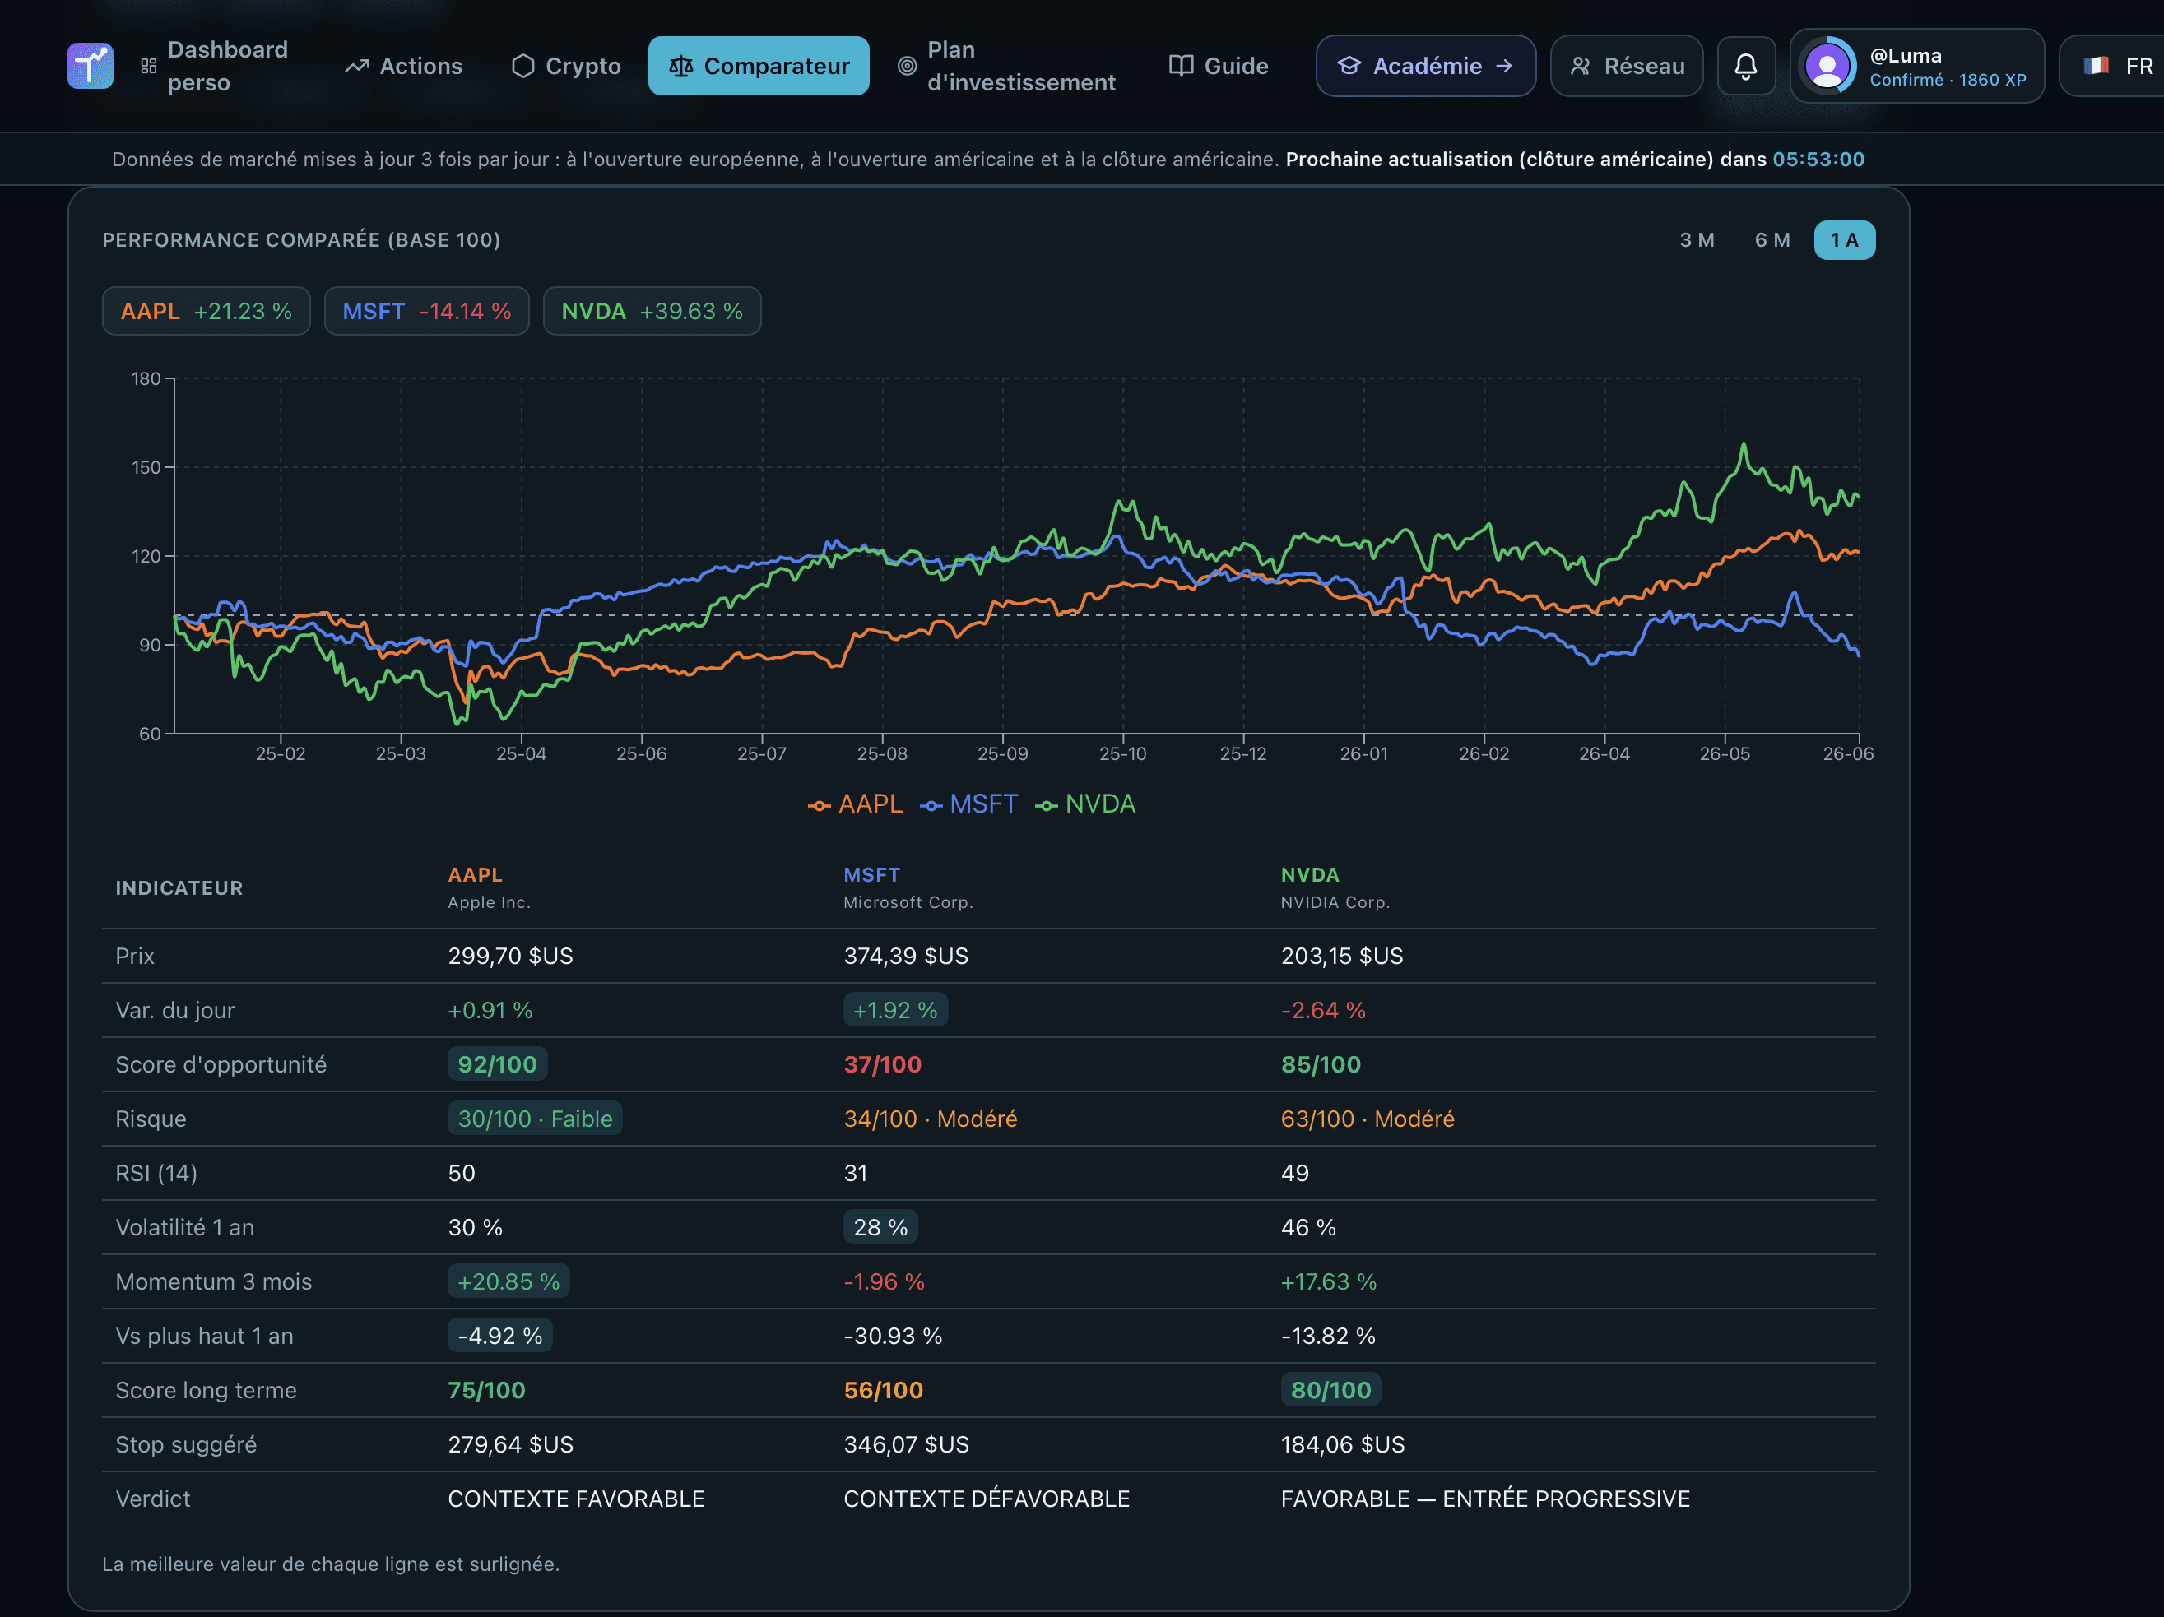Image resolution: width=2164 pixels, height=1617 pixels.
Task: Click the Dashboard perso grid icon
Action: 149,66
